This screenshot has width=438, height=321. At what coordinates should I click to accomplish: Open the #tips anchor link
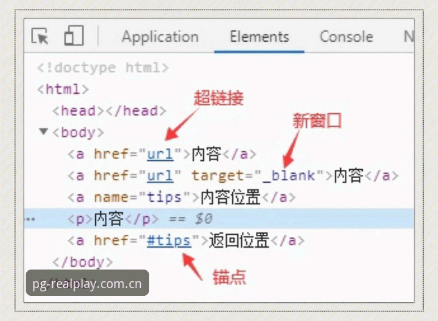pyautogui.click(x=169, y=241)
